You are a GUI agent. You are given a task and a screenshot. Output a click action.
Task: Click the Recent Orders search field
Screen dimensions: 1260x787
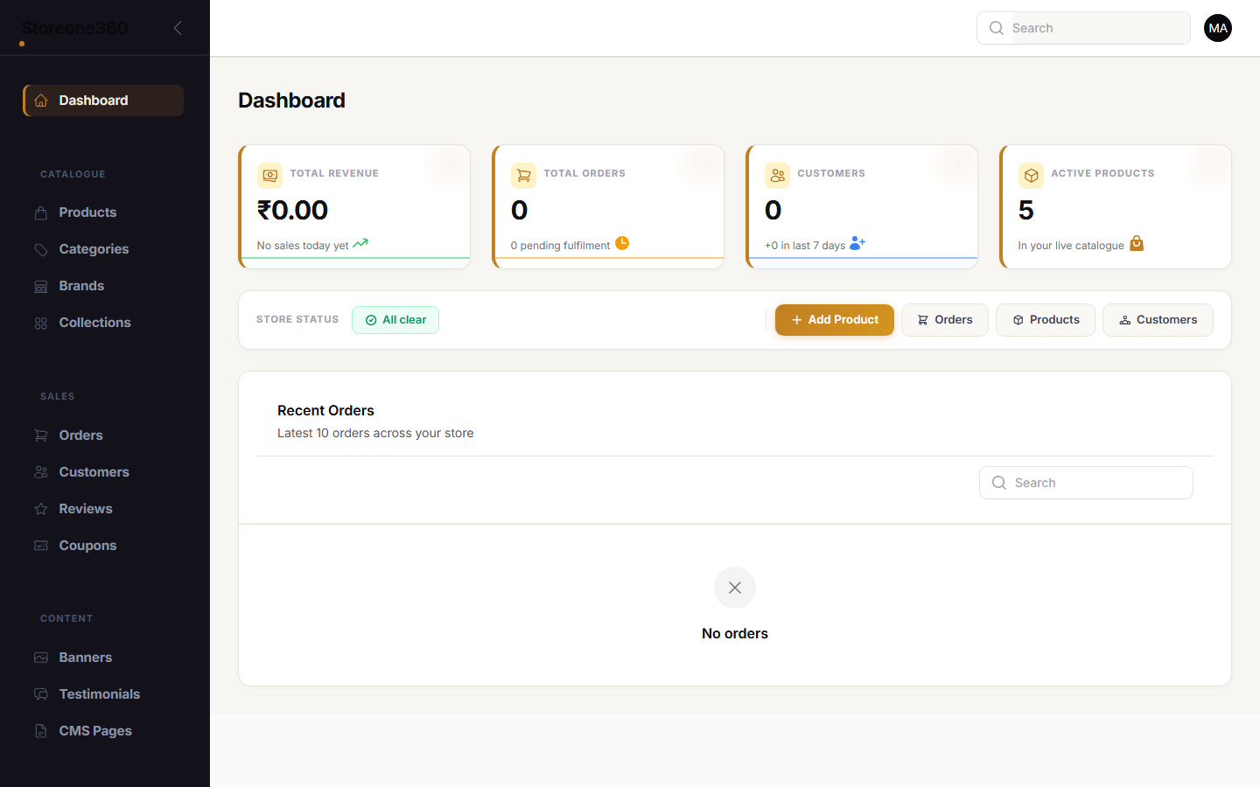click(1086, 483)
